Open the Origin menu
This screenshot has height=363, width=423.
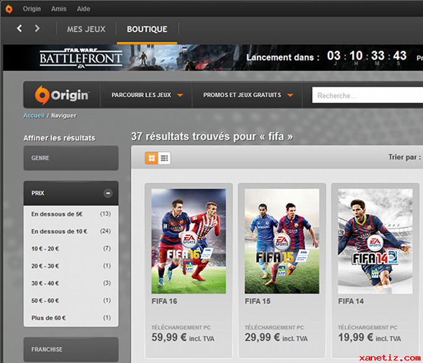(x=32, y=9)
